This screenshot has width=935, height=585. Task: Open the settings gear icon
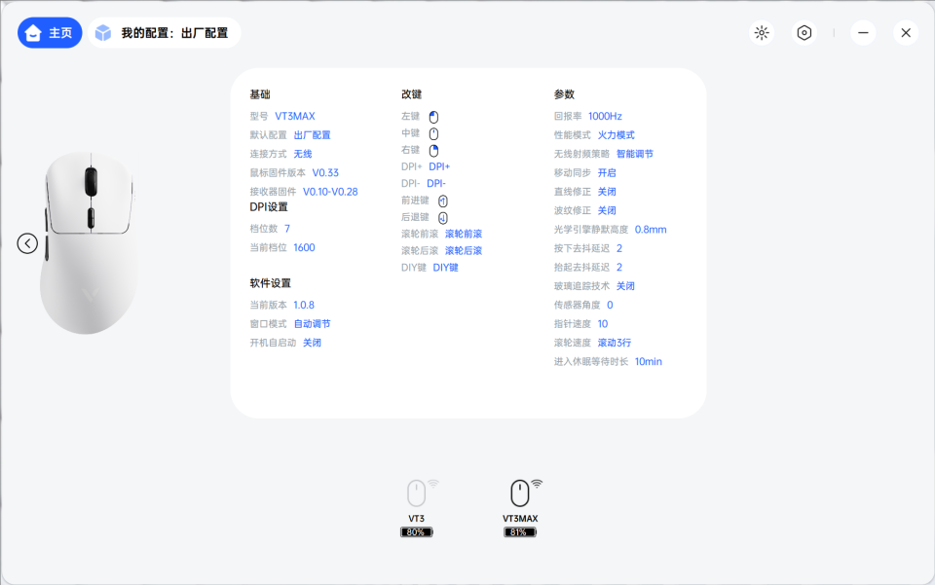tap(804, 32)
